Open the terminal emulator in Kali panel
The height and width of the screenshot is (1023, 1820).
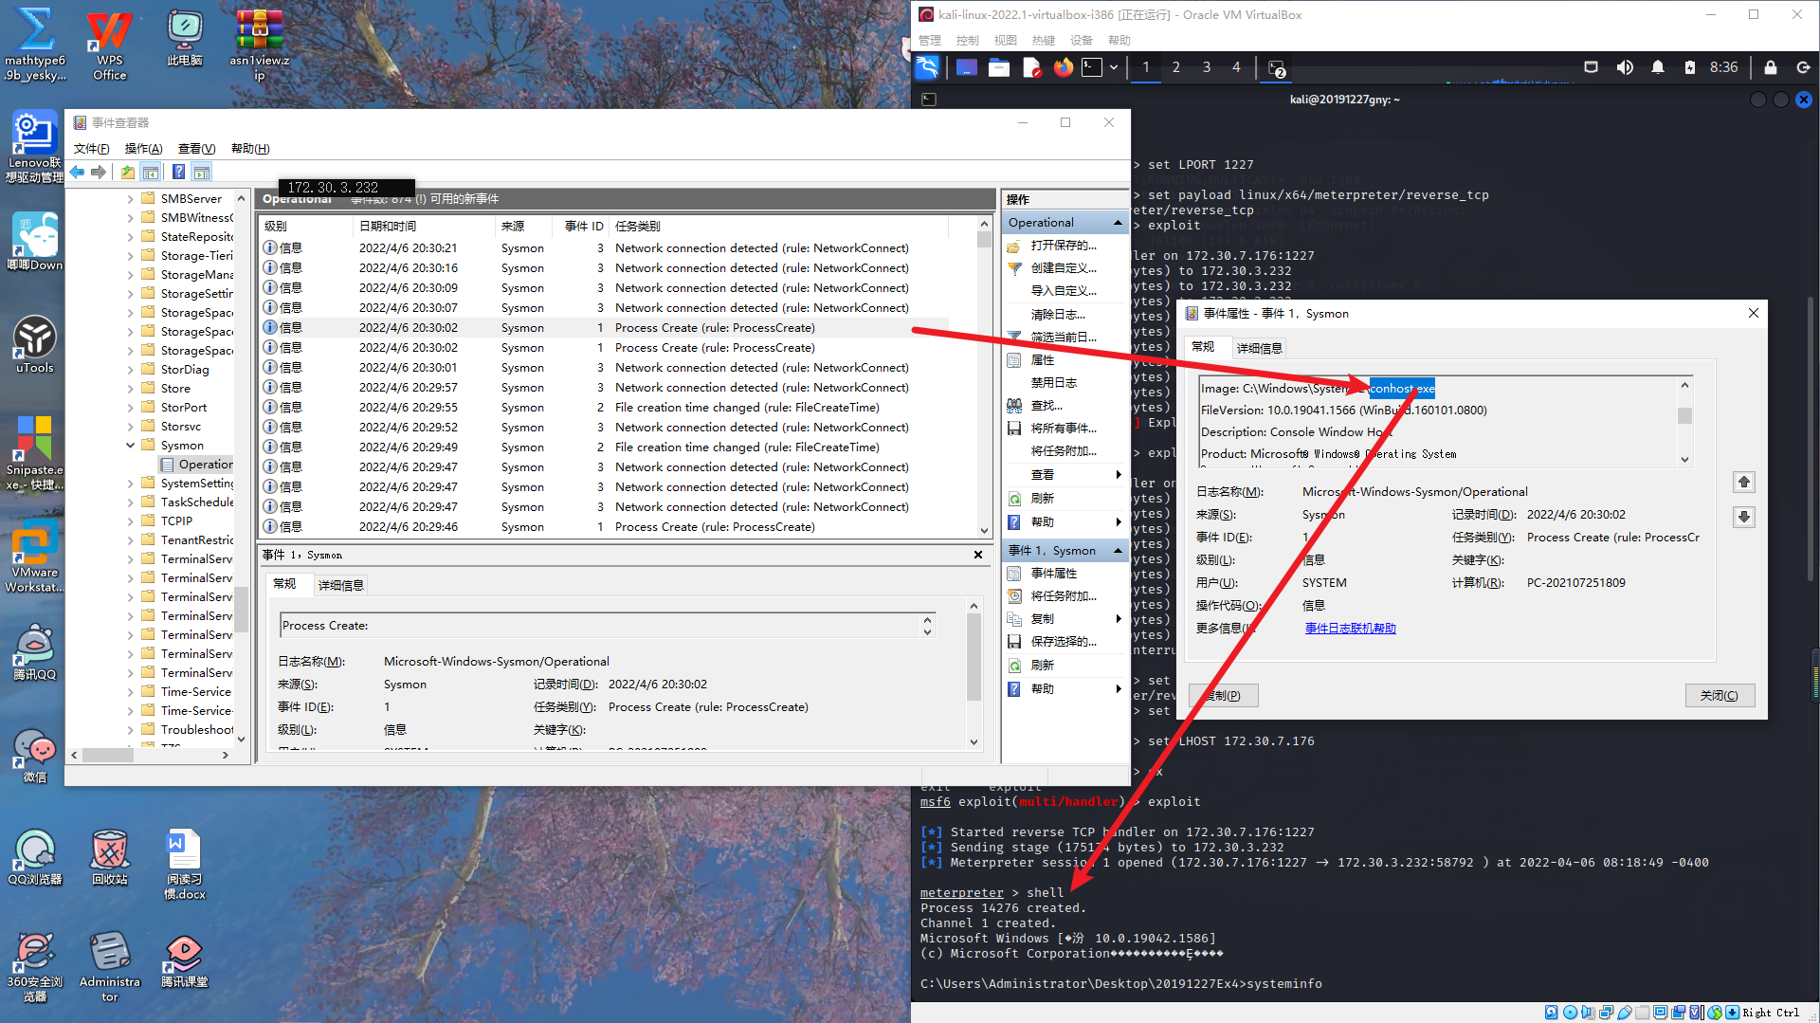[1092, 67]
